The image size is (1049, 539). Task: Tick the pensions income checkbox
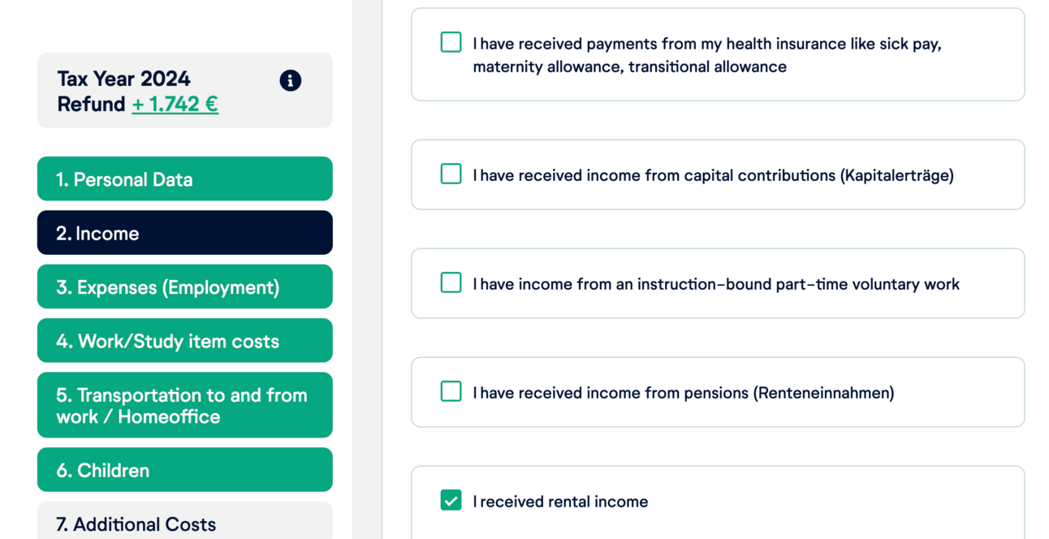pos(451,392)
